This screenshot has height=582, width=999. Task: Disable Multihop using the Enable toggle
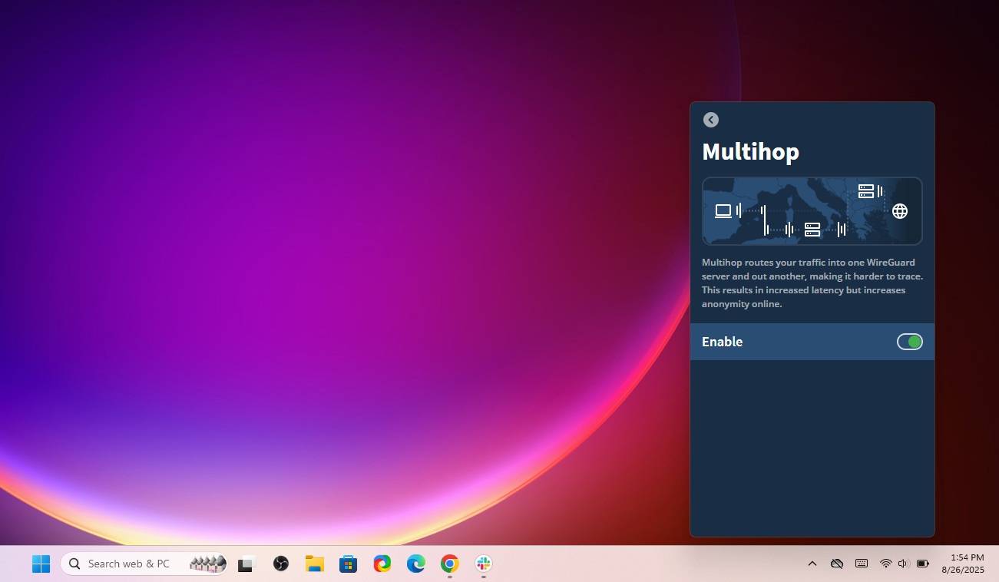(x=909, y=342)
